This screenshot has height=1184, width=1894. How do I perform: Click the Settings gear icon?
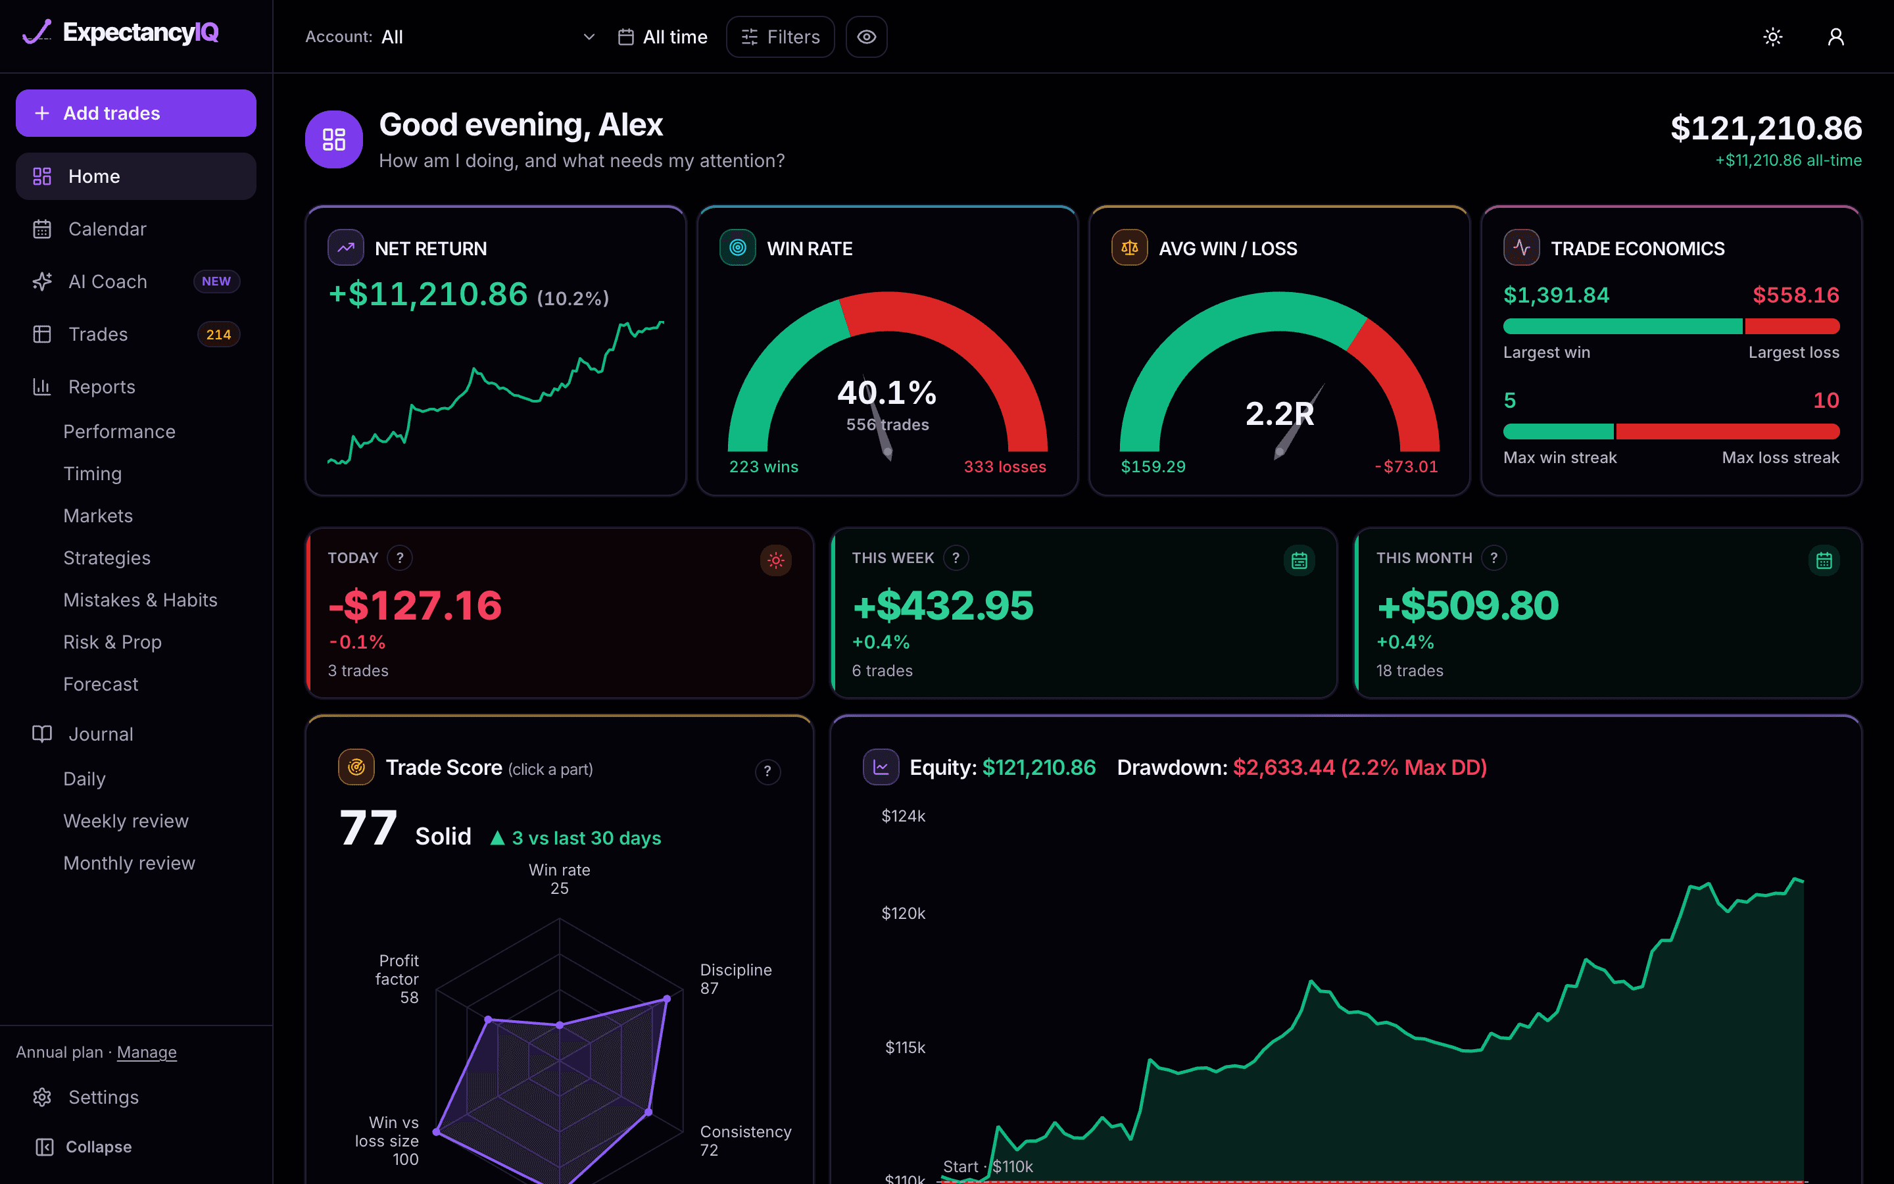42,1097
